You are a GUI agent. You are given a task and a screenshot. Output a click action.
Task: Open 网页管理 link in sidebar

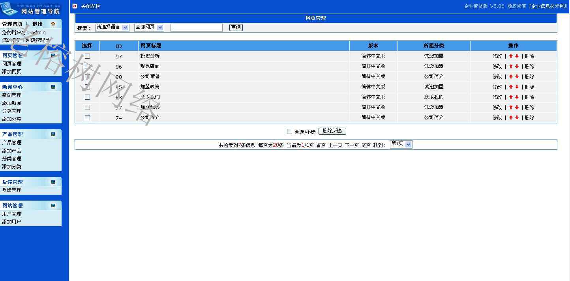(11, 63)
